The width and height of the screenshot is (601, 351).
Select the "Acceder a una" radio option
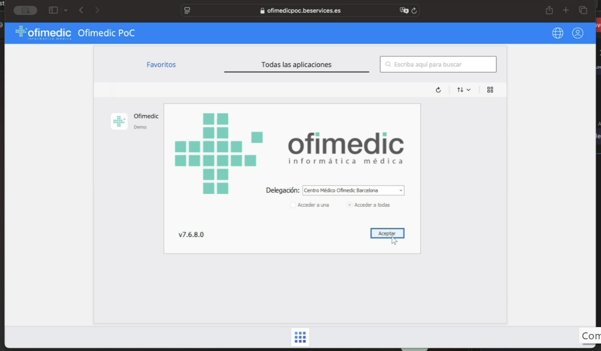coord(293,205)
